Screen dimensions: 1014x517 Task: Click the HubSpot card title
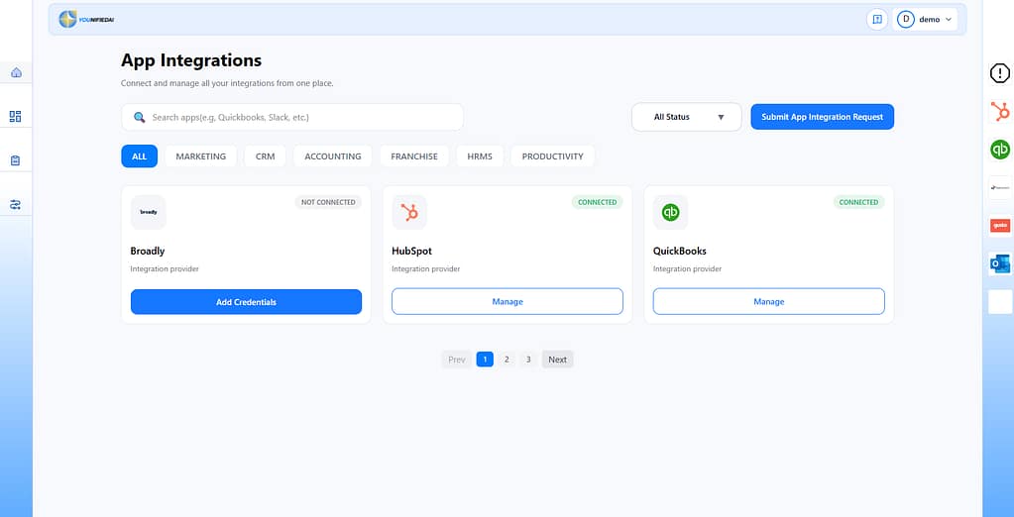(411, 251)
